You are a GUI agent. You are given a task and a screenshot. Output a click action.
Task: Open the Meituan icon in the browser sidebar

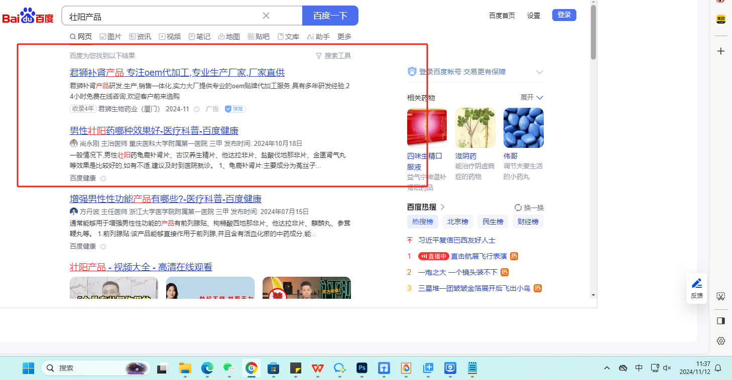pyautogui.click(x=721, y=19)
